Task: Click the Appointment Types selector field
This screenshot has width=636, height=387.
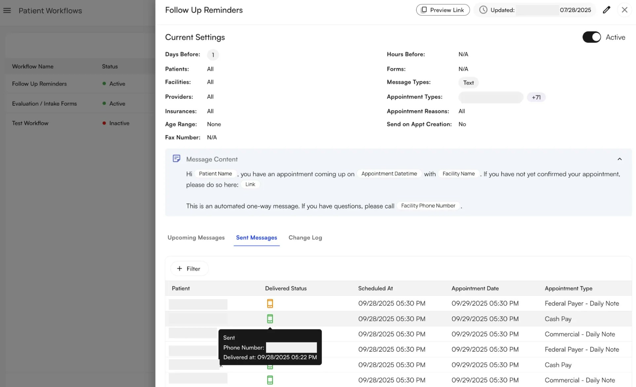Action: click(491, 97)
